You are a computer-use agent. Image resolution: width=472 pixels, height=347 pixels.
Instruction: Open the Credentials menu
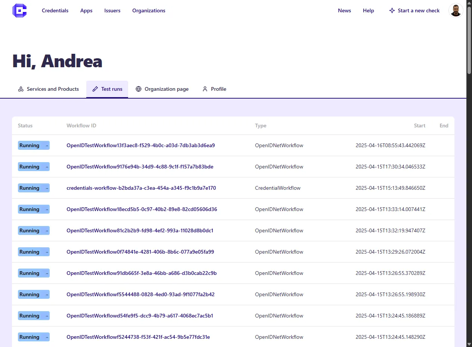(55, 10)
